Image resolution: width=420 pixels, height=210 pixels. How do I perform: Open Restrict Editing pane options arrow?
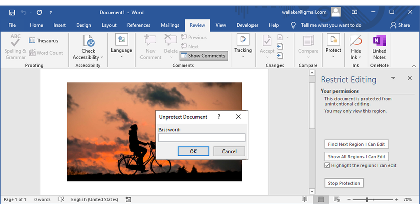tap(393, 79)
